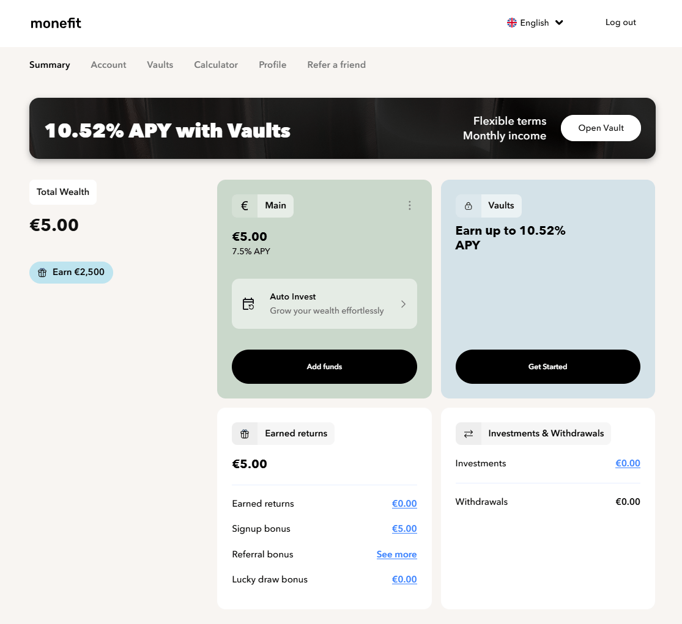The height and width of the screenshot is (624, 682).
Task: Log out of the account
Action: (x=620, y=23)
